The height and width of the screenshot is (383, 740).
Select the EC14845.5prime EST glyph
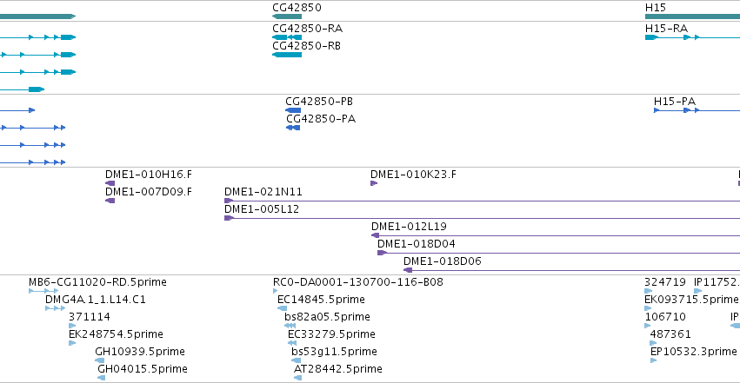tap(283, 308)
